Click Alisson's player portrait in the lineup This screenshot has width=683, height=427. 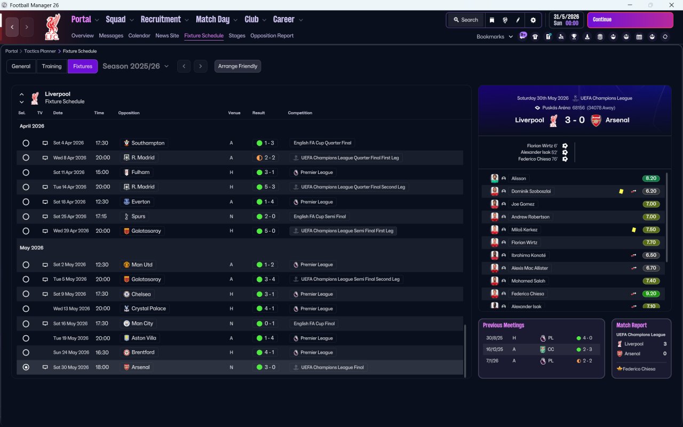[x=495, y=178]
